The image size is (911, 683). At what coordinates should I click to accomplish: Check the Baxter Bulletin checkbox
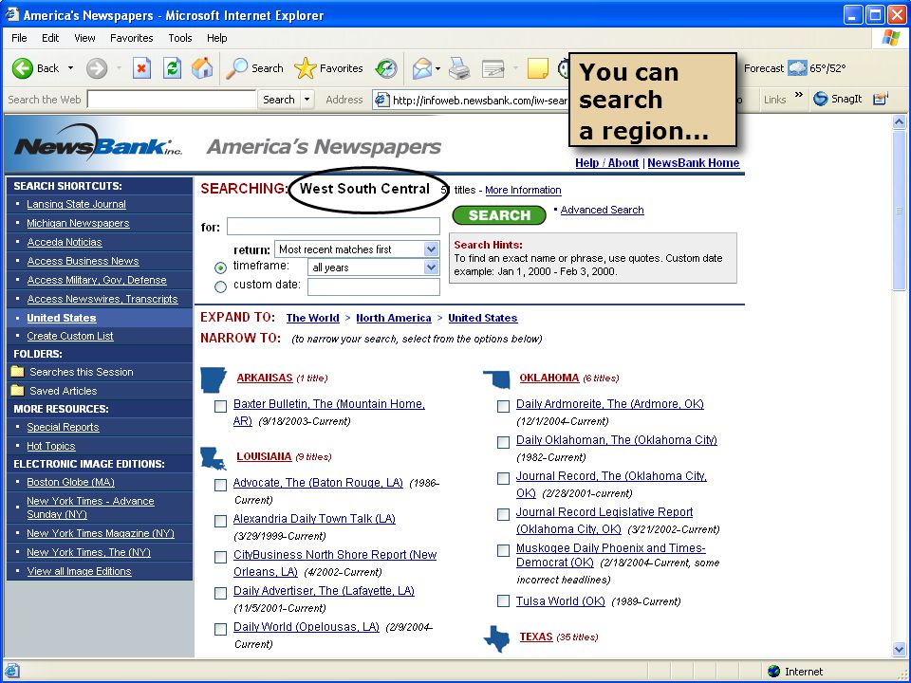(221, 407)
